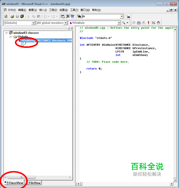Open the 组建(B) menu
This screenshot has width=179, height=188.
64,10
